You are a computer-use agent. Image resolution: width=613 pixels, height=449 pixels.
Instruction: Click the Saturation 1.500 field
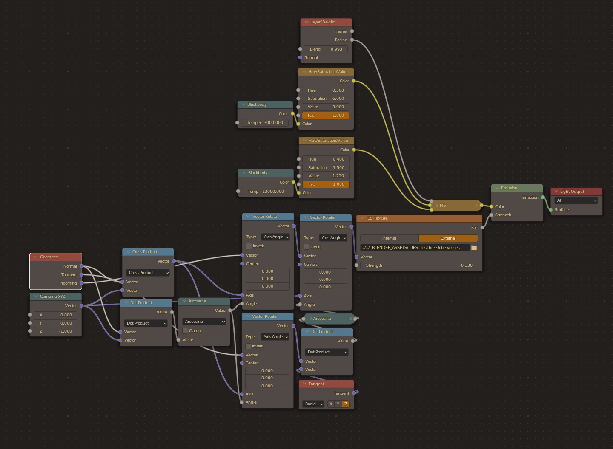coord(326,168)
